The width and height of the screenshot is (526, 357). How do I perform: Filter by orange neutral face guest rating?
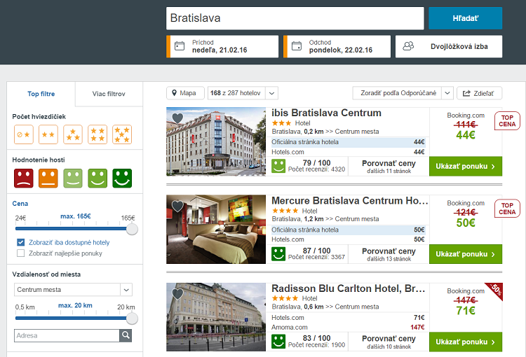[x=48, y=178]
